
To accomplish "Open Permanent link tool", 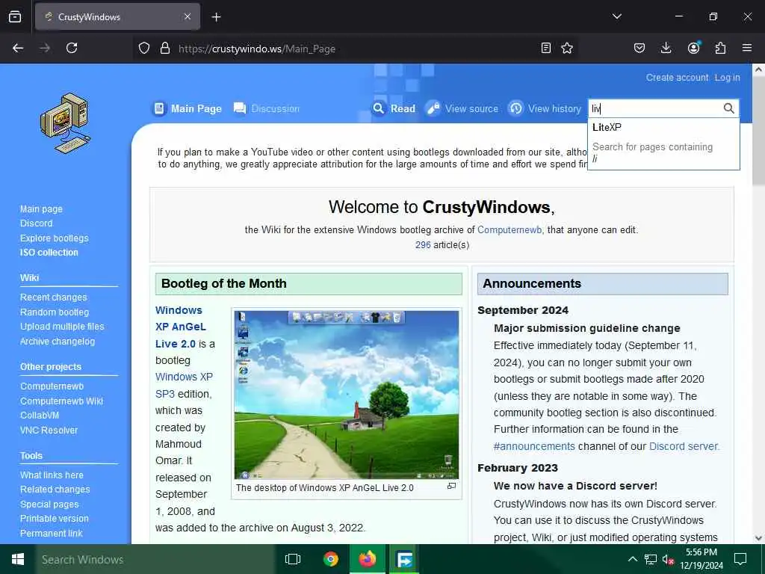I will point(52,533).
